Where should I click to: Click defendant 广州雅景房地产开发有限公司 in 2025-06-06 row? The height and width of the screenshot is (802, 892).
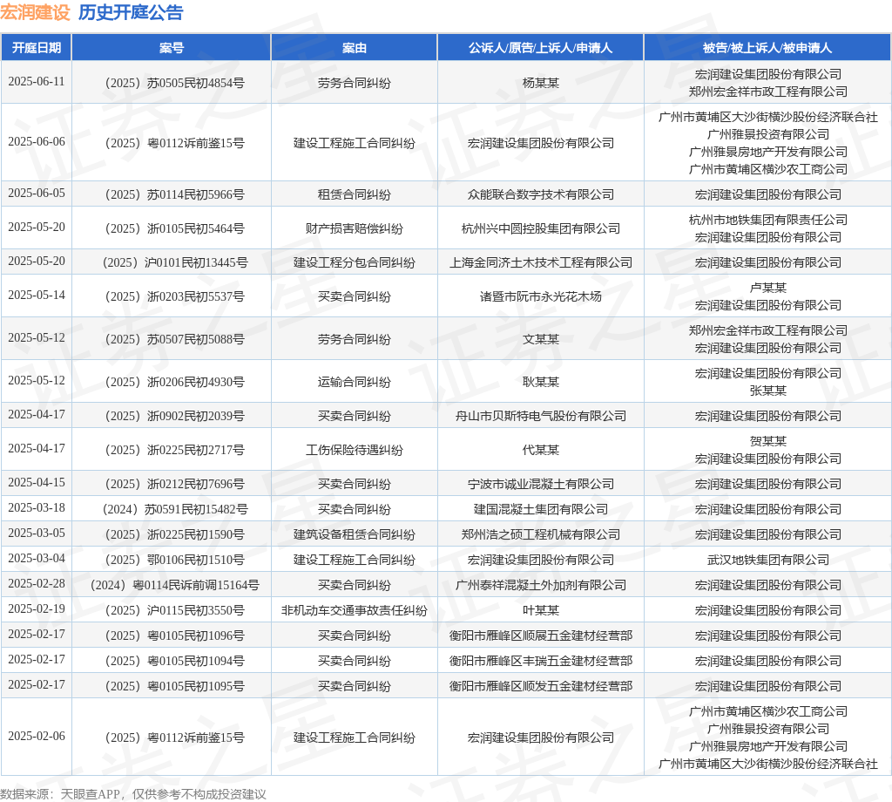click(x=767, y=152)
